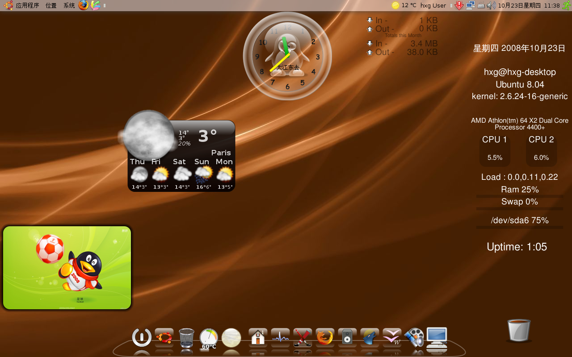This screenshot has width=572, height=357.
Task: Click the network connection tray icon
Action: pyautogui.click(x=470, y=5)
